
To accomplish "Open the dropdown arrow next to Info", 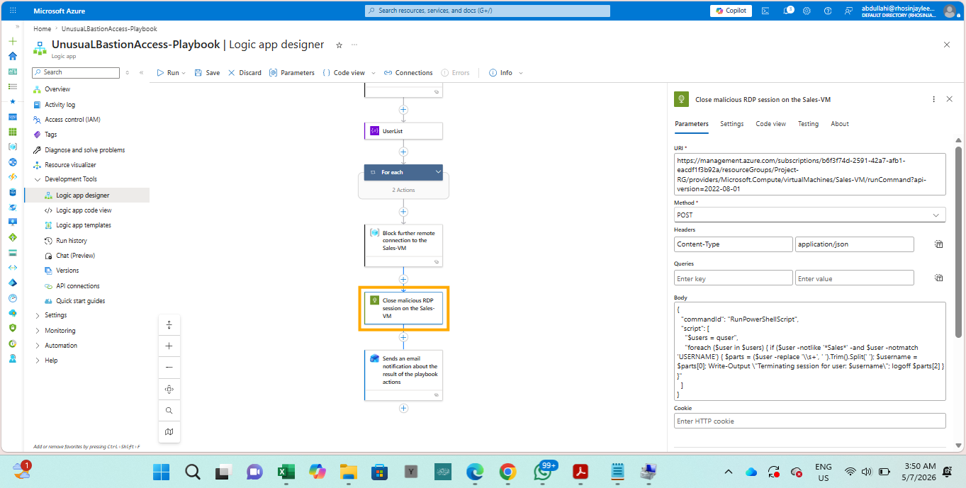I will 521,73.
